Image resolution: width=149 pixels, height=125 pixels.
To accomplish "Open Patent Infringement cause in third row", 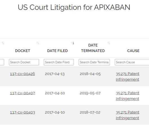I will [x=128, y=115].
